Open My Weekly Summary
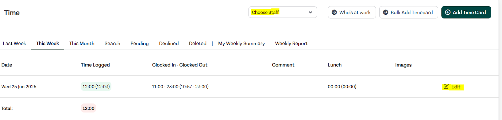 coord(242,43)
